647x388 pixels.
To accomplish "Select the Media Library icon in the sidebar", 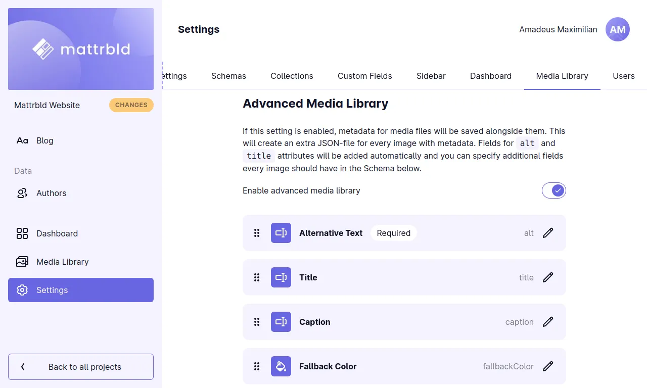I will [x=22, y=262].
